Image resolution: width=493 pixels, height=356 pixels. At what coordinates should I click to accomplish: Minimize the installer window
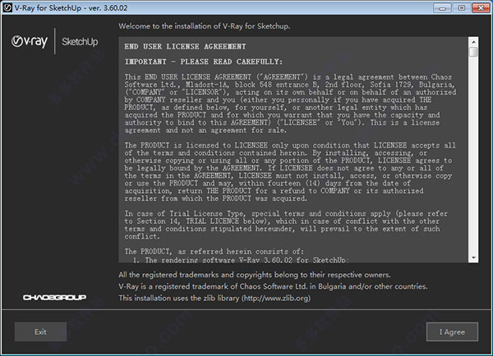442,8
